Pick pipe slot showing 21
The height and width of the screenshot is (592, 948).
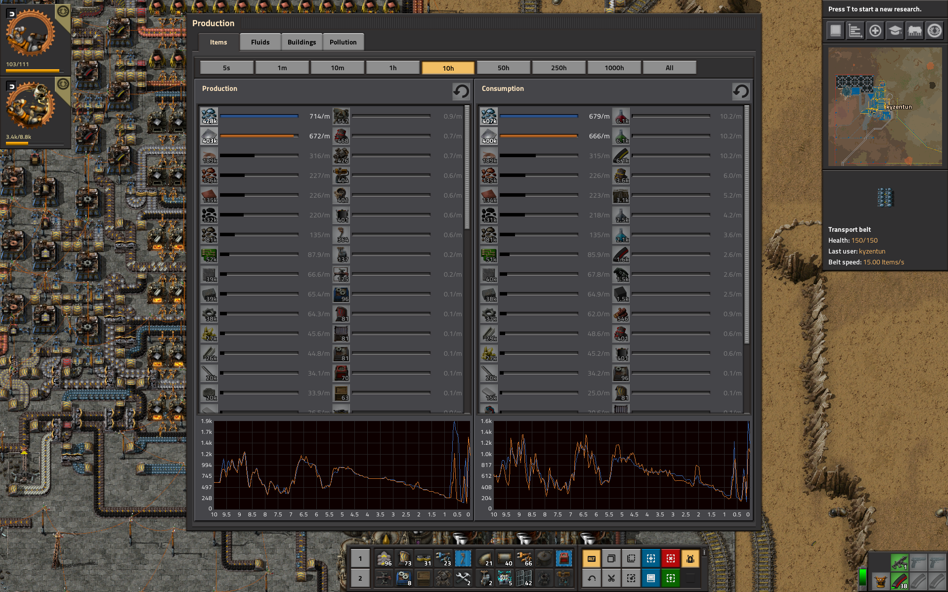point(485,559)
